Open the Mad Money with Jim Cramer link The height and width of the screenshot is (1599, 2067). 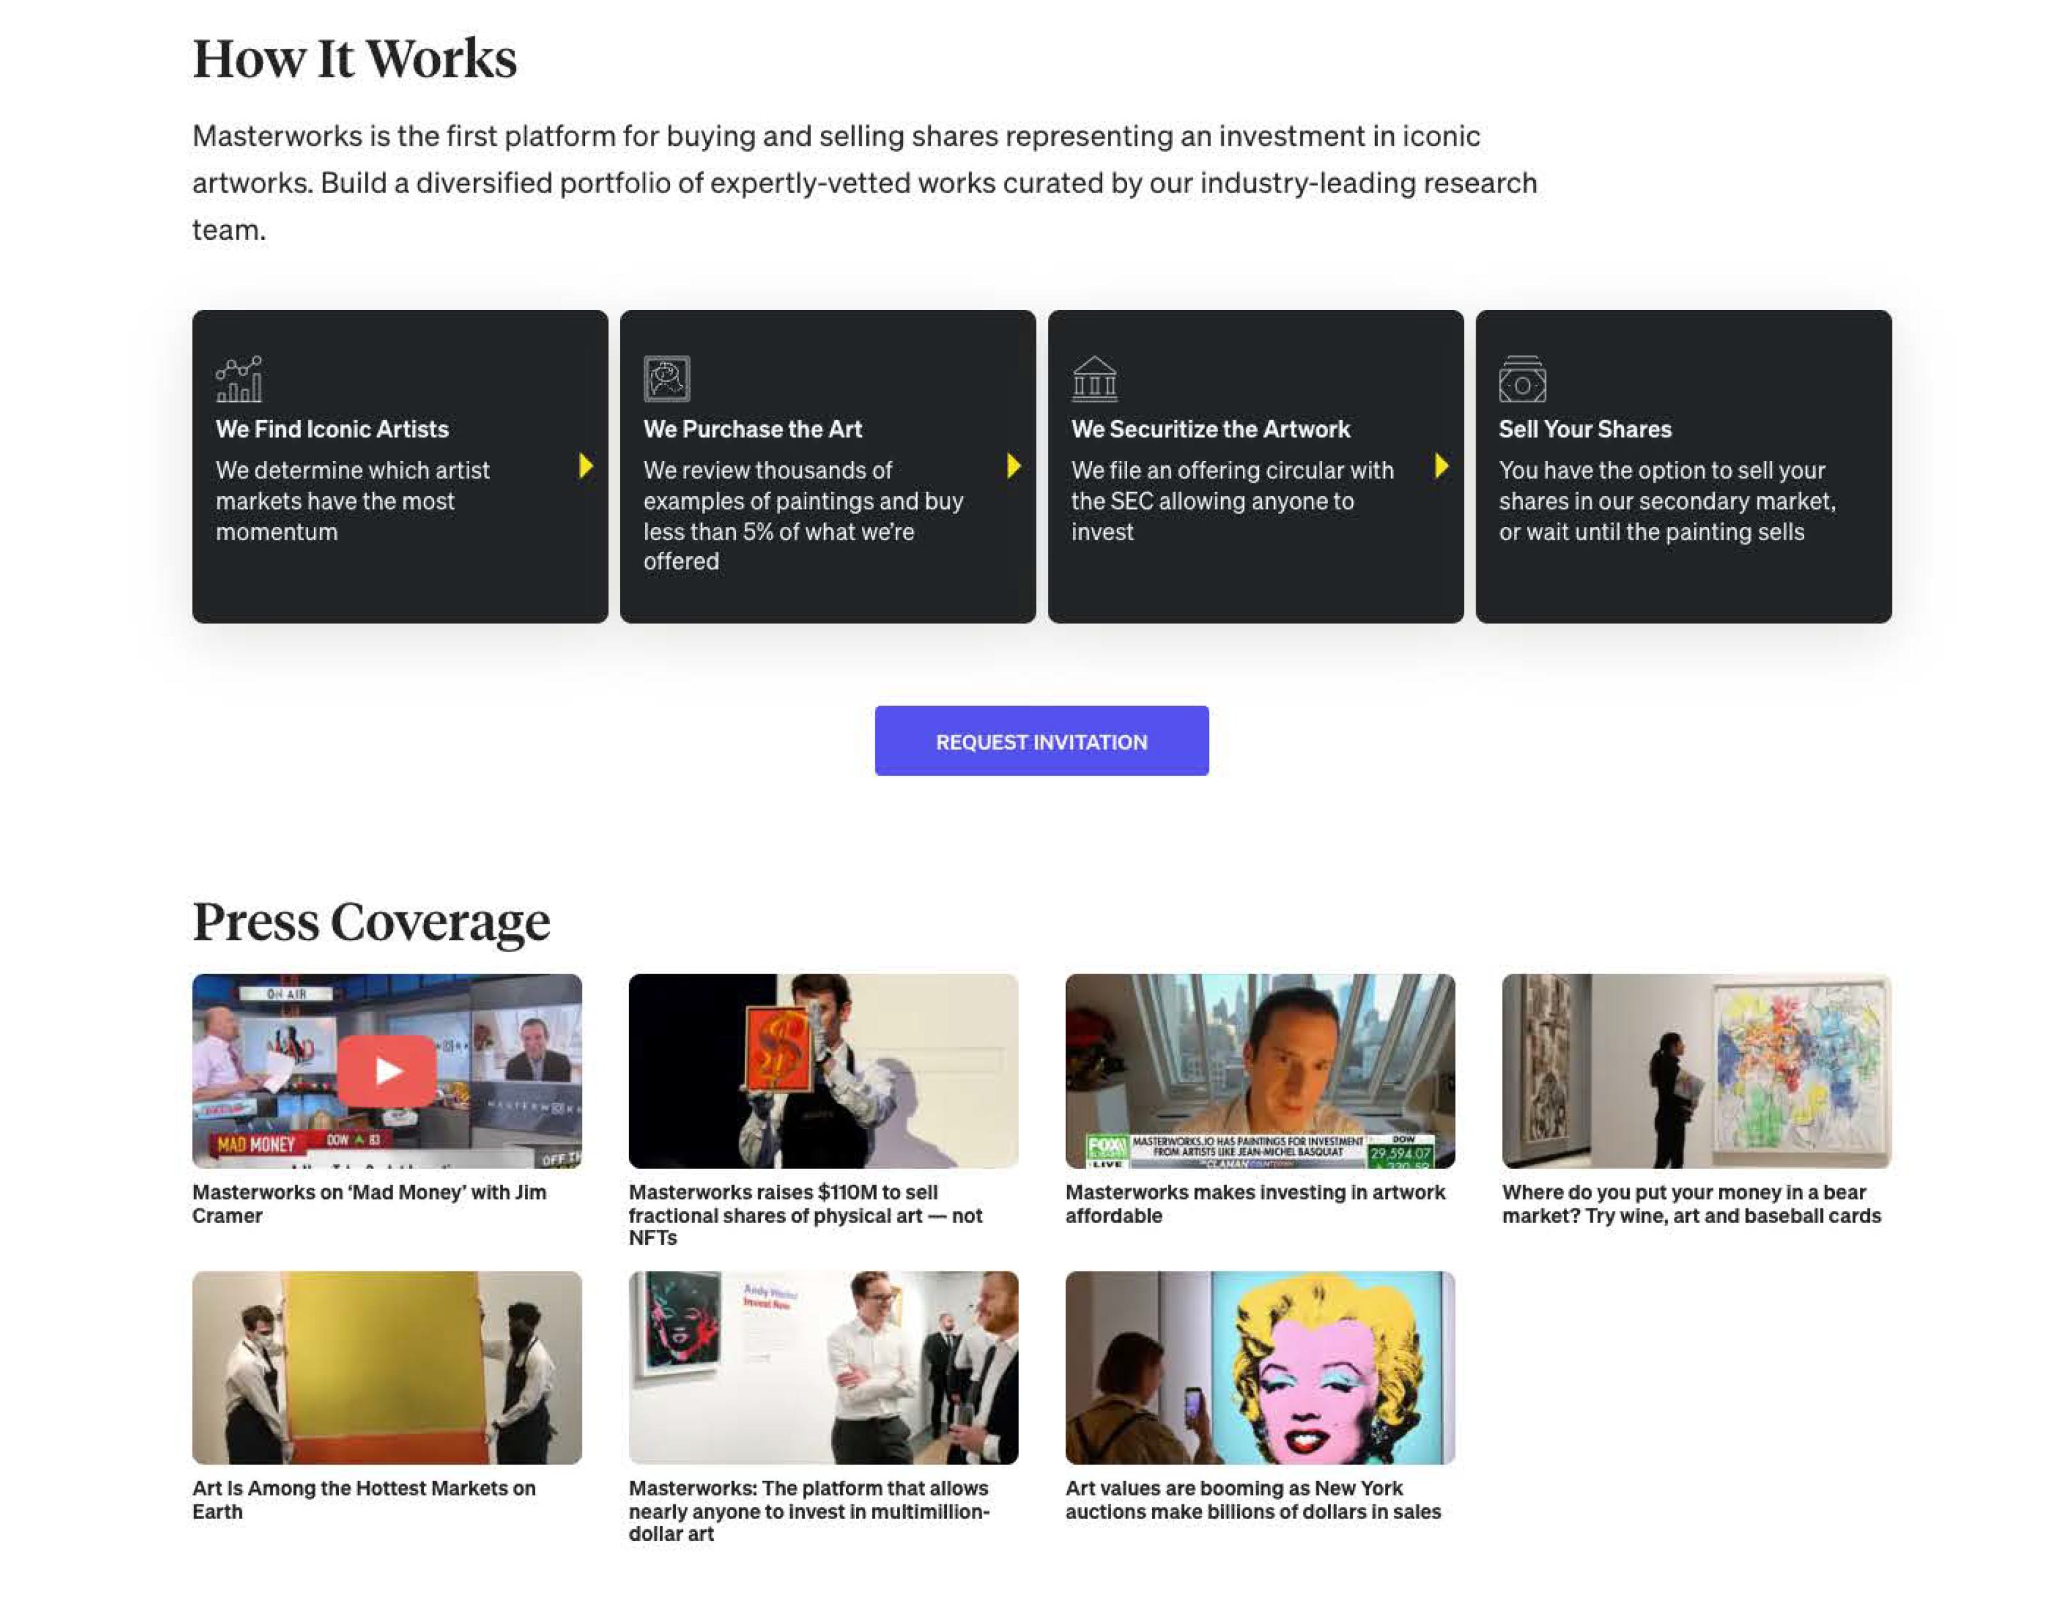[369, 1203]
